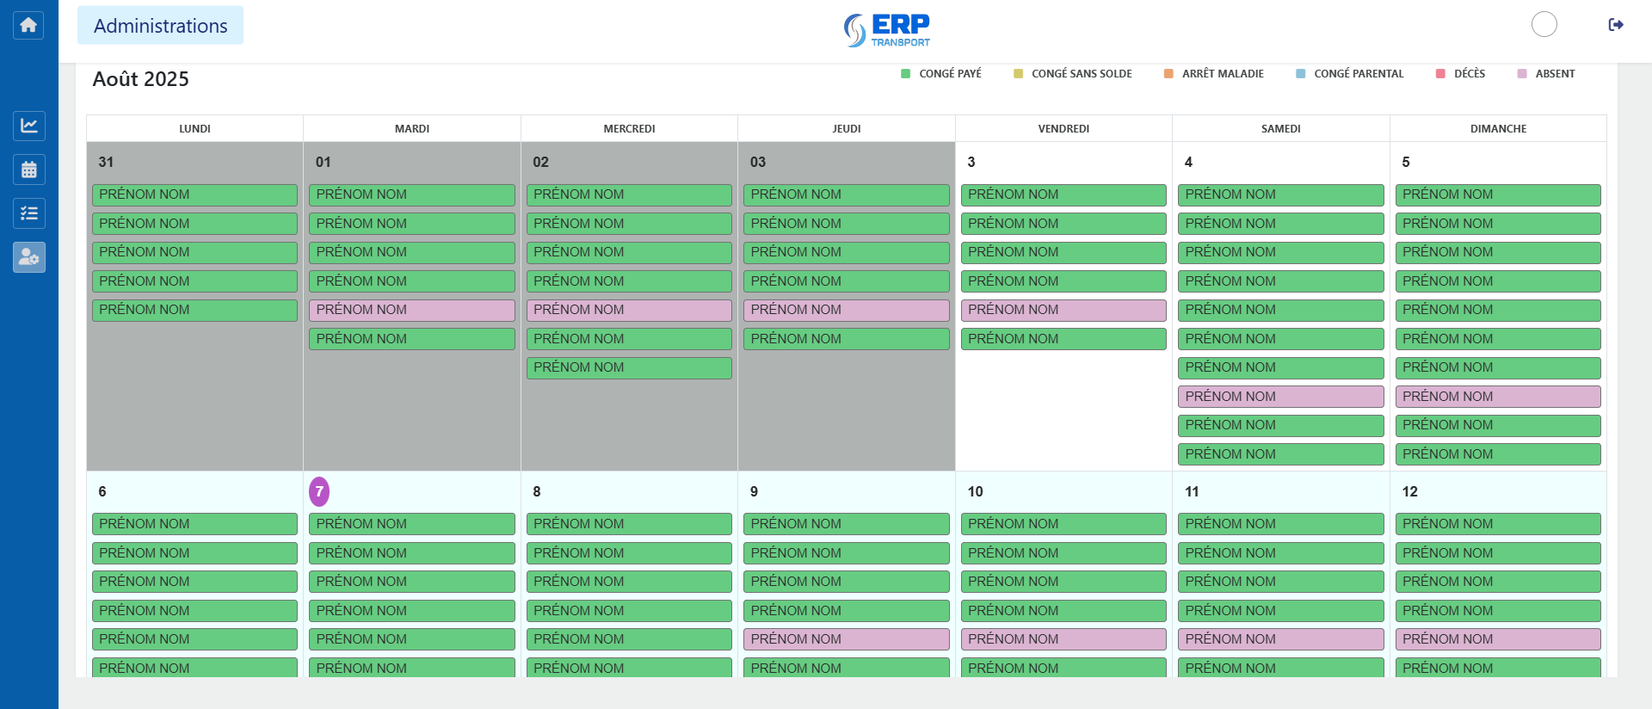Click the Congé Parental legend label
Screen dimensions: 1652x709
click(1358, 74)
